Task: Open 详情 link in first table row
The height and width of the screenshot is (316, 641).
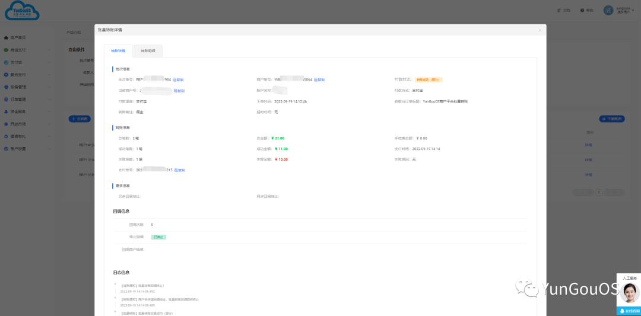Action: [x=589, y=145]
